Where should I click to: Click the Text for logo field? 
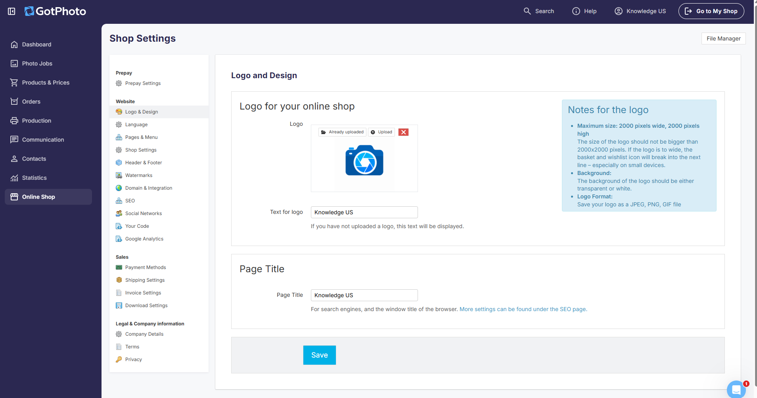pyautogui.click(x=364, y=212)
